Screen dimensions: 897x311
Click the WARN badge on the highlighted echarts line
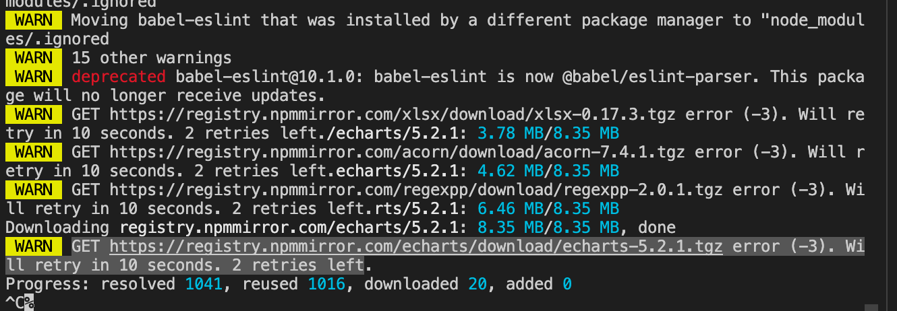point(34,247)
